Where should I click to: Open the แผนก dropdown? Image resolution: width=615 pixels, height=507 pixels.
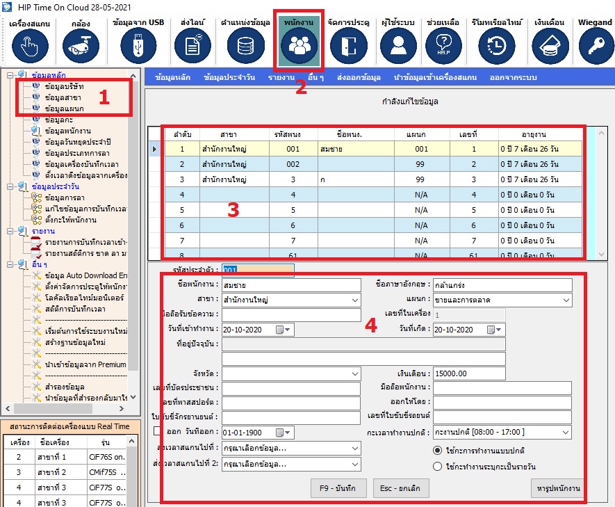(566, 300)
